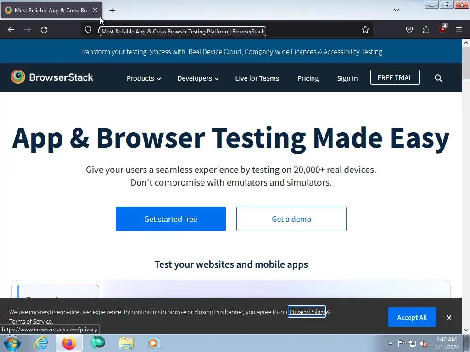Image resolution: width=470 pixels, height=352 pixels.
Task: Click the network tray icon
Action: coord(413,343)
